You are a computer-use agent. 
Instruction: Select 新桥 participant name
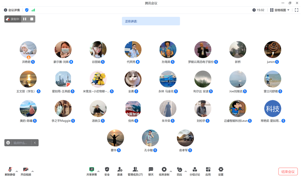(x=238, y=62)
